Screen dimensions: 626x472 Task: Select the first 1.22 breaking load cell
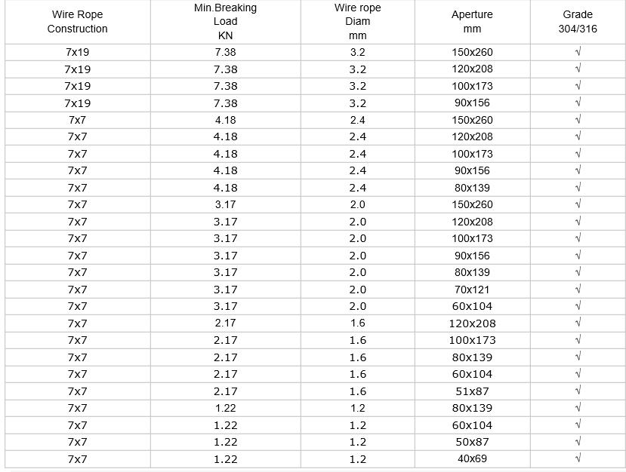tap(226, 408)
